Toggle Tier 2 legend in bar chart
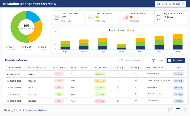Viewport: 190px width, 116px height. 121,30
